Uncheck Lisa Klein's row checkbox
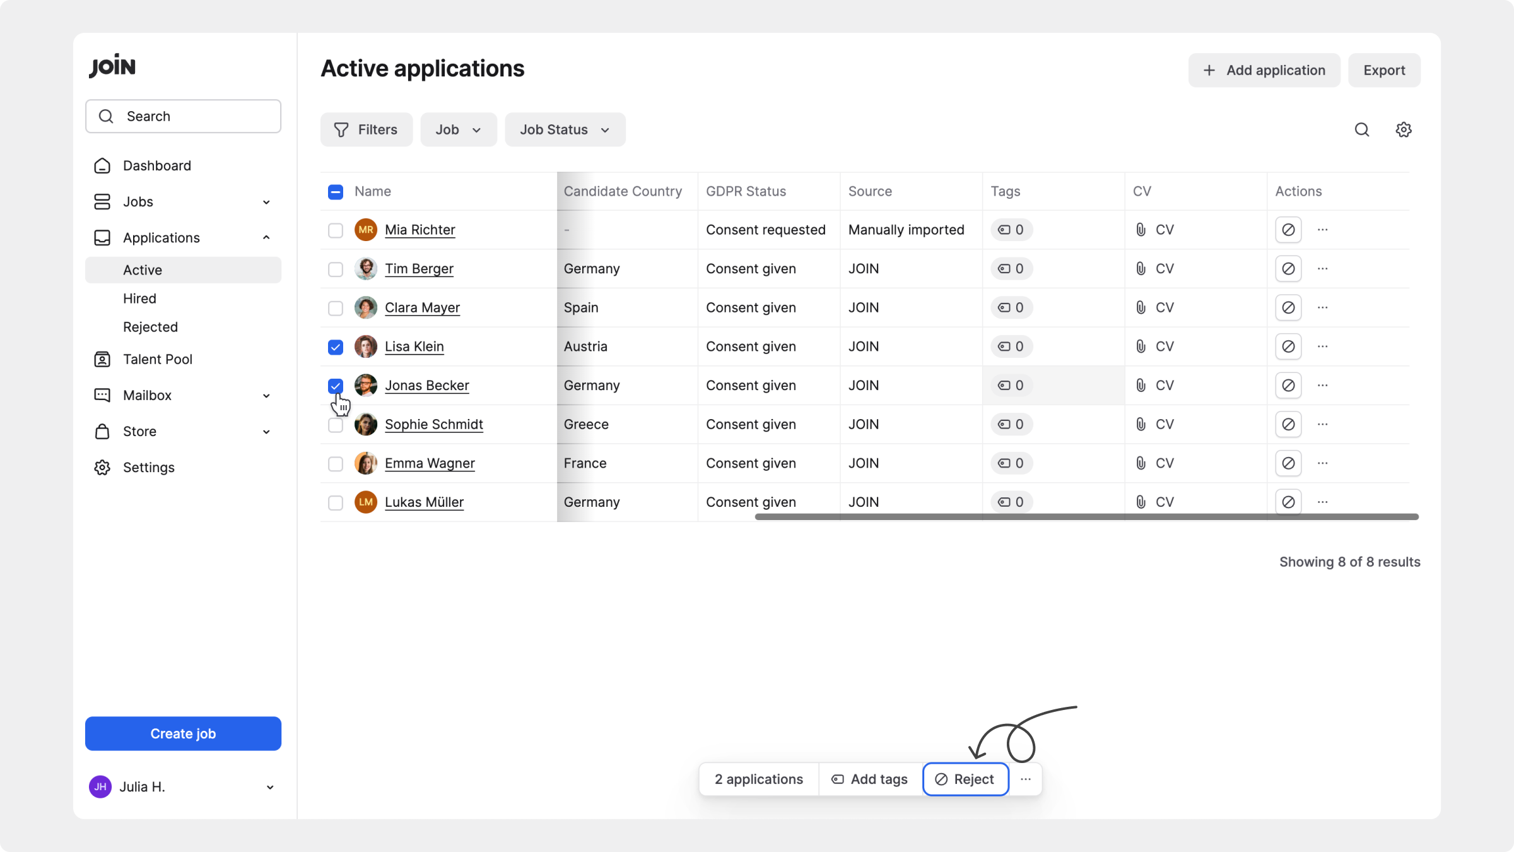This screenshot has width=1514, height=852. coord(336,347)
